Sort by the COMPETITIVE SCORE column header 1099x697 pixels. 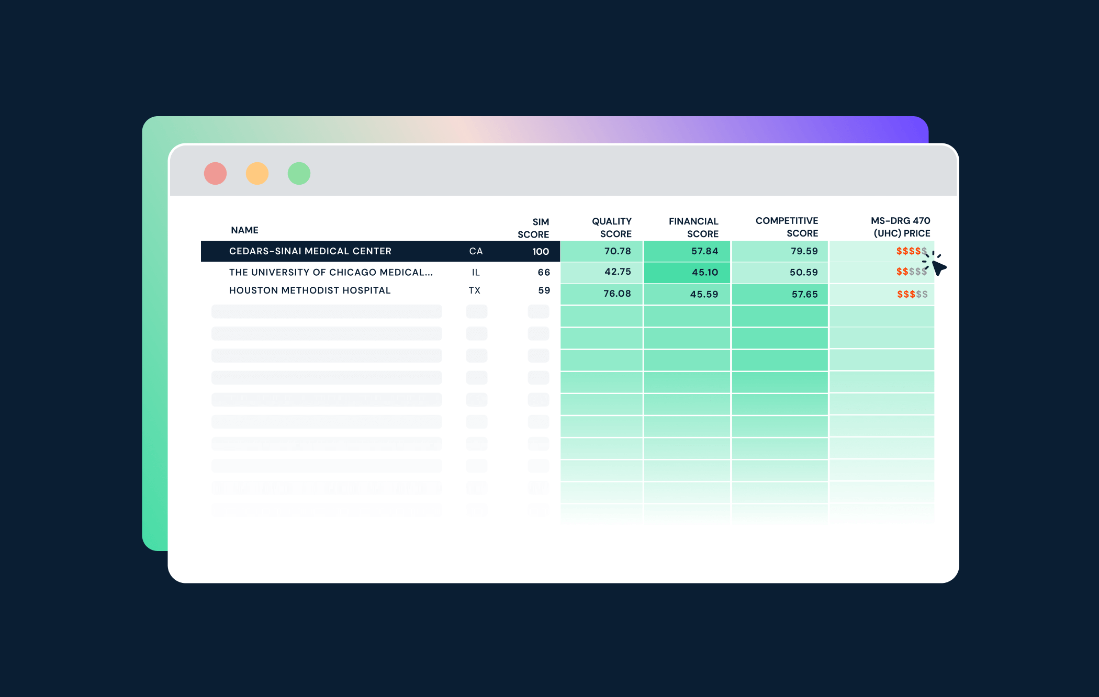(x=787, y=227)
